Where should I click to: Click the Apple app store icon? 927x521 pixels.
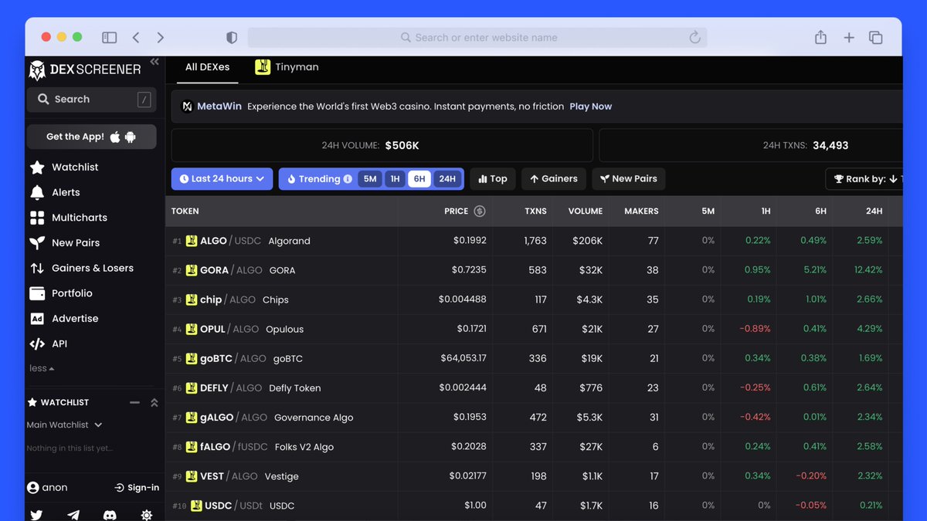(x=115, y=137)
